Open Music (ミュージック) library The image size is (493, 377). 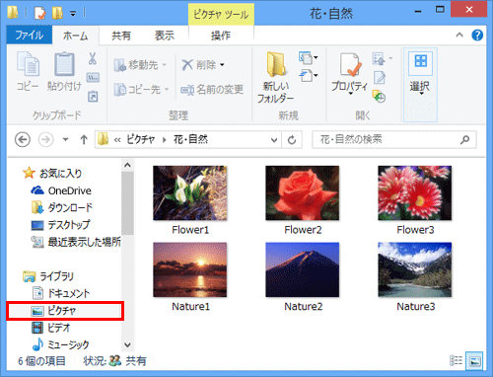click(61, 344)
